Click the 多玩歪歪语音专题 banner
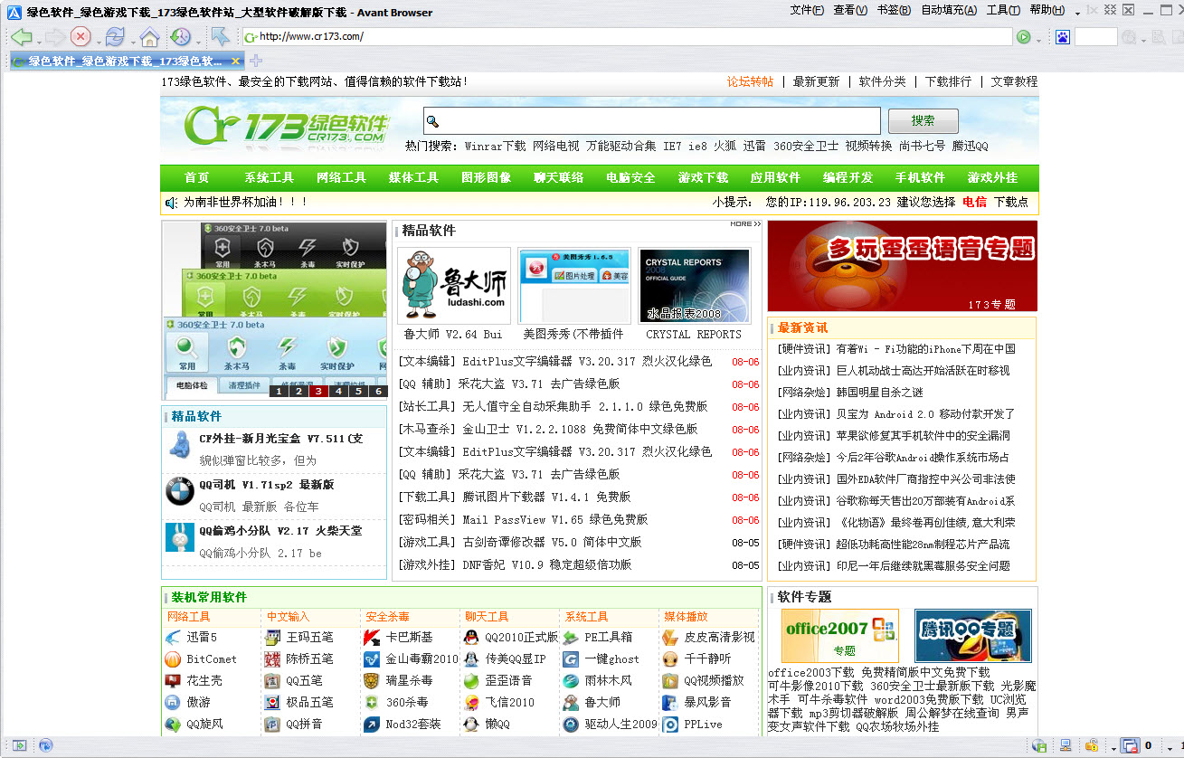The width and height of the screenshot is (1184, 758). click(x=903, y=266)
